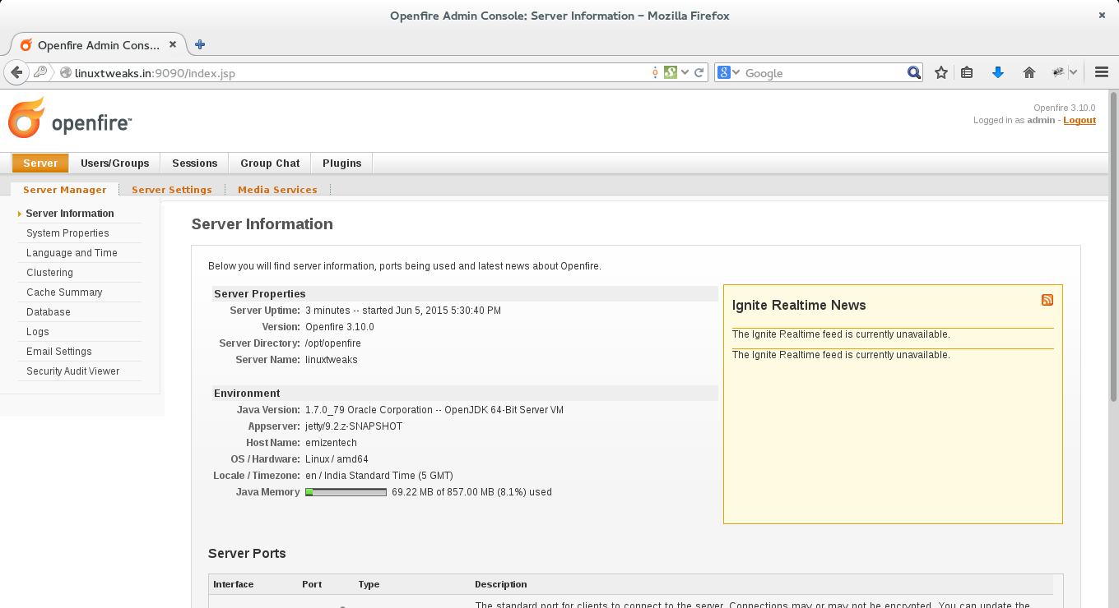Click the Java Memory usage bar

[x=346, y=492]
